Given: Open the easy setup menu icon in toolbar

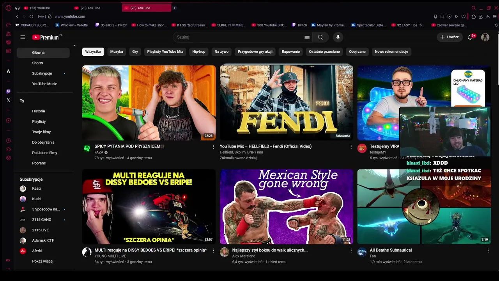Looking at the screenshot, I should [x=495, y=16].
